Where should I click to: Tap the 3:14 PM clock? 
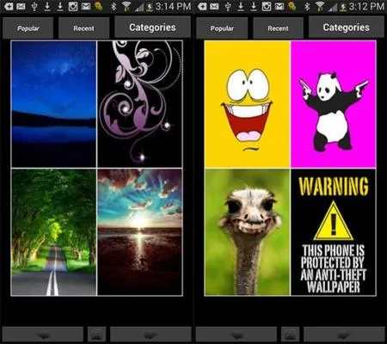(173, 6)
